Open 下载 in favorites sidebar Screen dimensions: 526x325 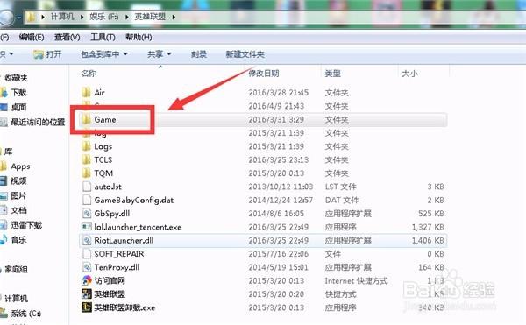pyautogui.click(x=18, y=93)
